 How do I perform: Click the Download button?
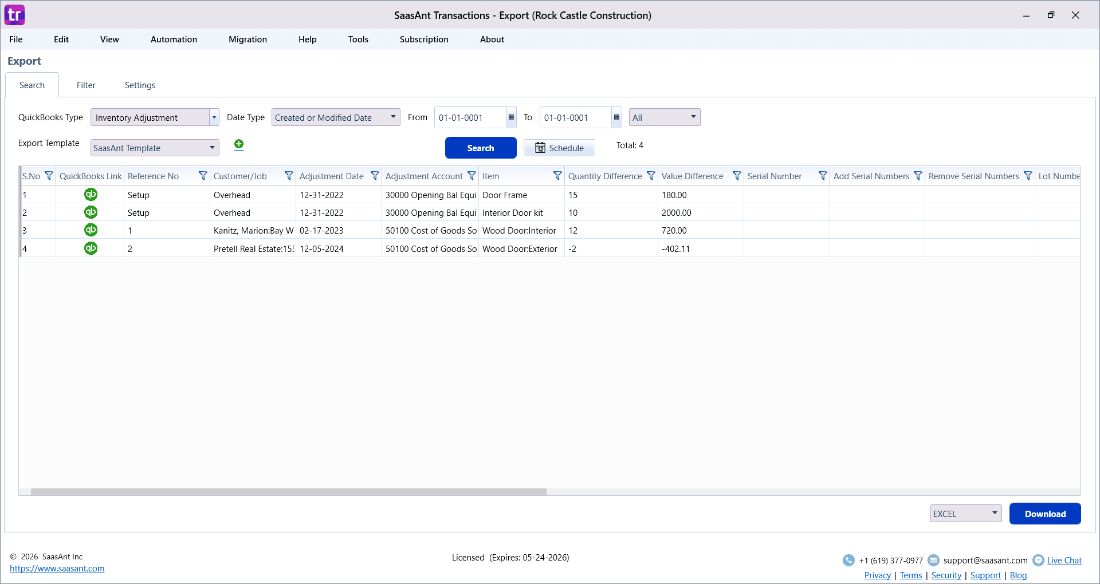1045,514
